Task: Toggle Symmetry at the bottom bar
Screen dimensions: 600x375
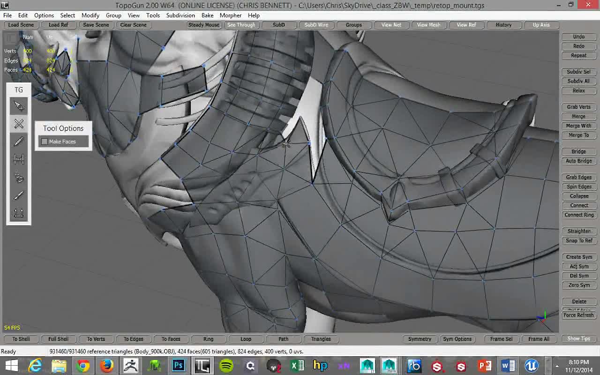Action: tap(420, 339)
